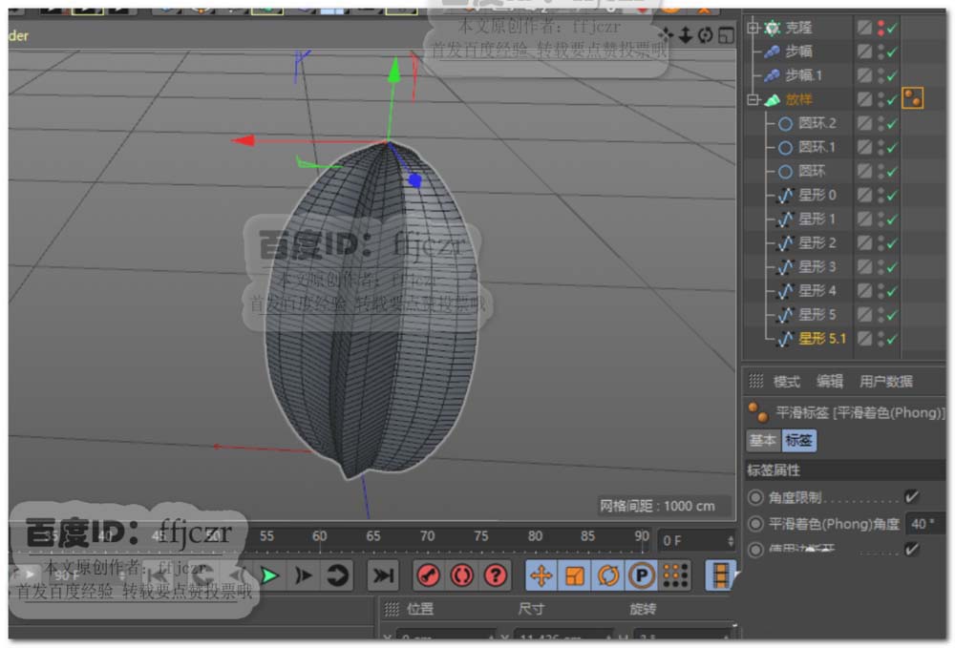Toggle the green enable checkmark for 克隆
955x648 pixels.
tap(892, 28)
